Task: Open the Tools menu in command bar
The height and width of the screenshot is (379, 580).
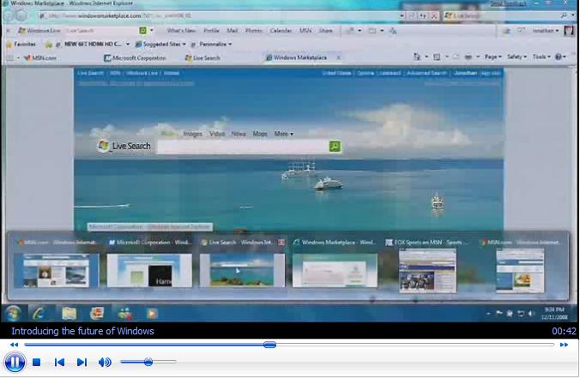Action: (541, 57)
